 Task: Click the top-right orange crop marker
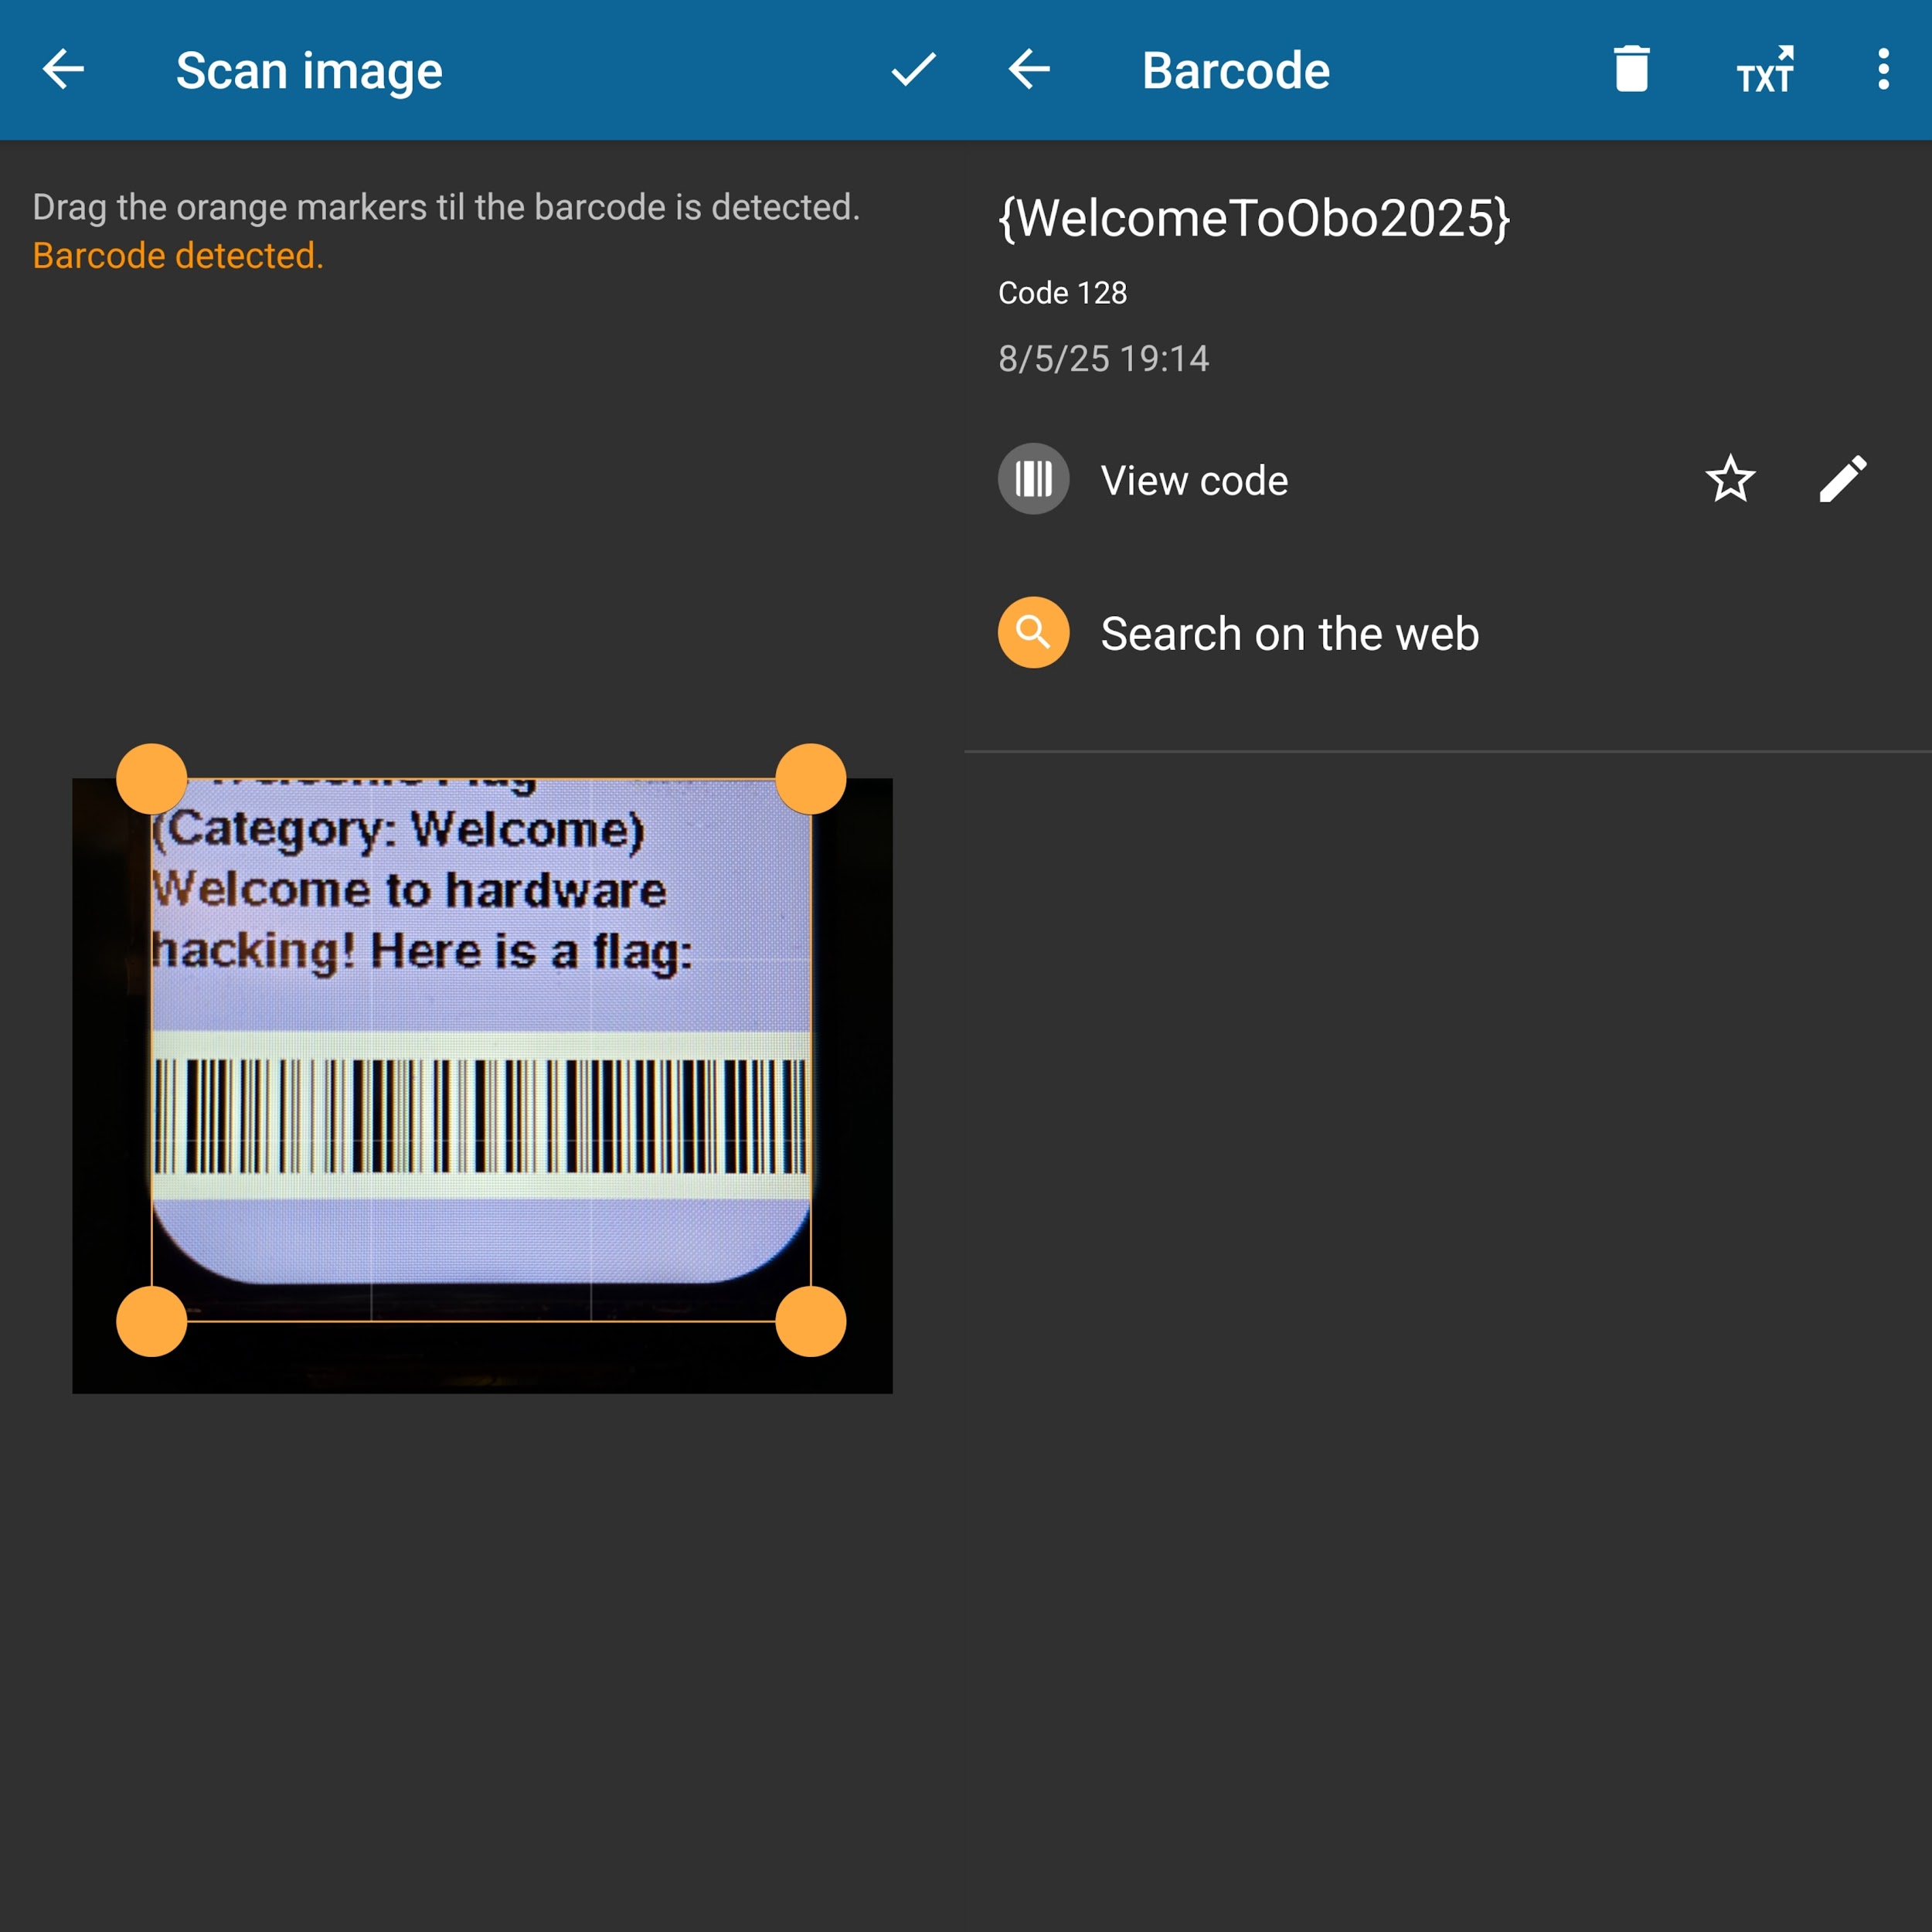(811, 779)
